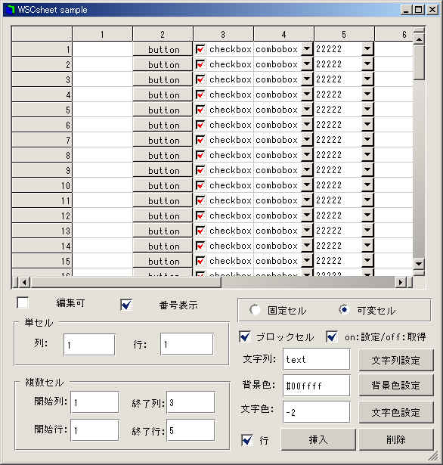The width and height of the screenshot is (443, 465).
Task: Select column header 3
Action: point(223,34)
